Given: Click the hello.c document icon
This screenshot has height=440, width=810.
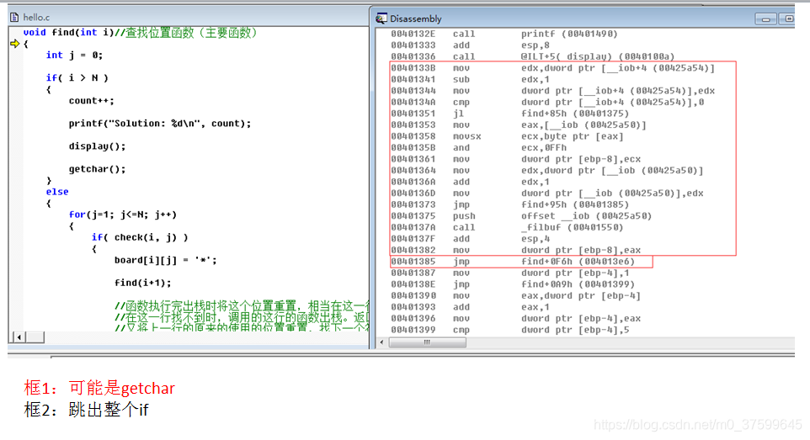Looking at the screenshot, I should [14, 18].
